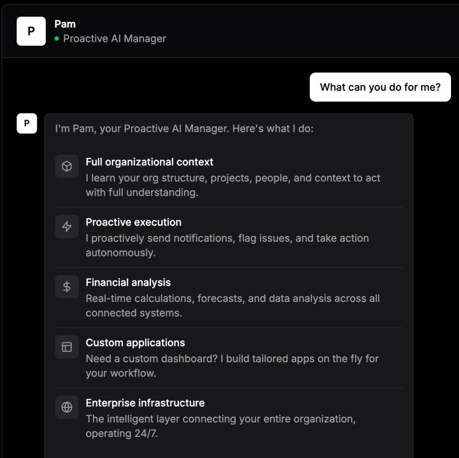Image resolution: width=459 pixels, height=458 pixels.
Task: Click the "I'm Pam, your Proactive AI Manager" intro line
Action: [184, 129]
